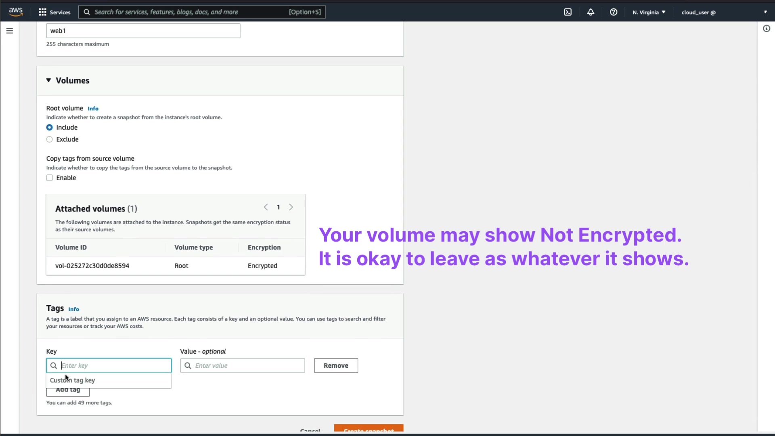
Task: Collapse the Volumes section
Action: pyautogui.click(x=48, y=80)
